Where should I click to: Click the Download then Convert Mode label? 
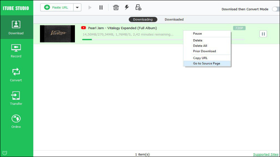pyautogui.click(x=245, y=9)
